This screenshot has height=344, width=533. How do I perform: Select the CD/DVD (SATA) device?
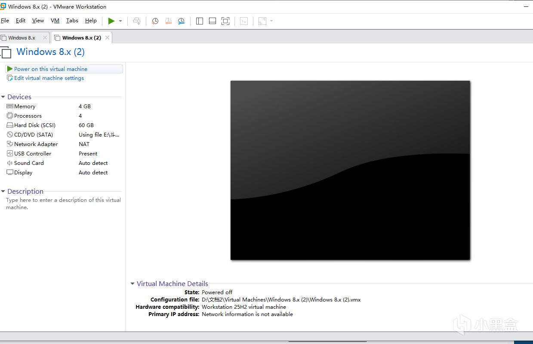pyautogui.click(x=64, y=135)
